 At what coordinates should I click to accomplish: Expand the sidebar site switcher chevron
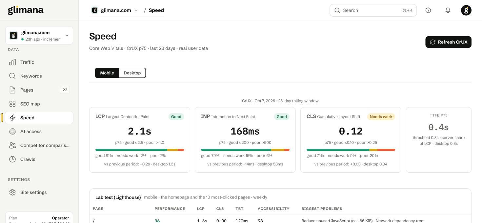[67, 35]
